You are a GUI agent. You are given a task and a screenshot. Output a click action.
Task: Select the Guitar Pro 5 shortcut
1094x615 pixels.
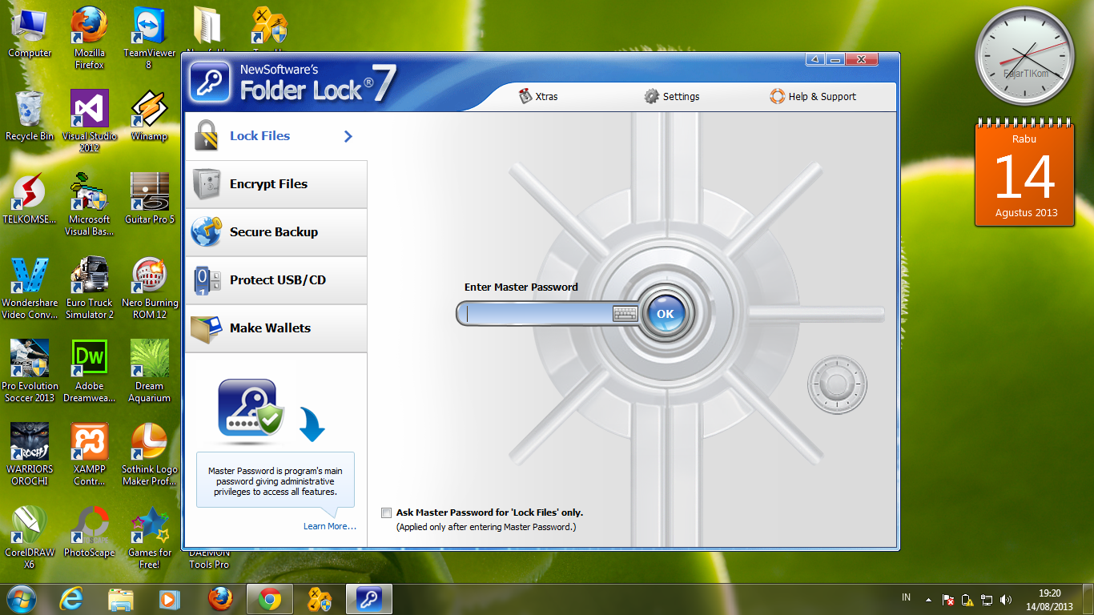coord(149,200)
